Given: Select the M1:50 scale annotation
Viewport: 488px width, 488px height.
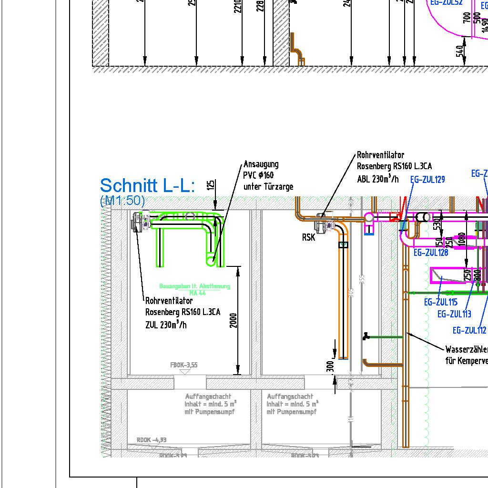Looking at the screenshot, I should click(122, 201).
